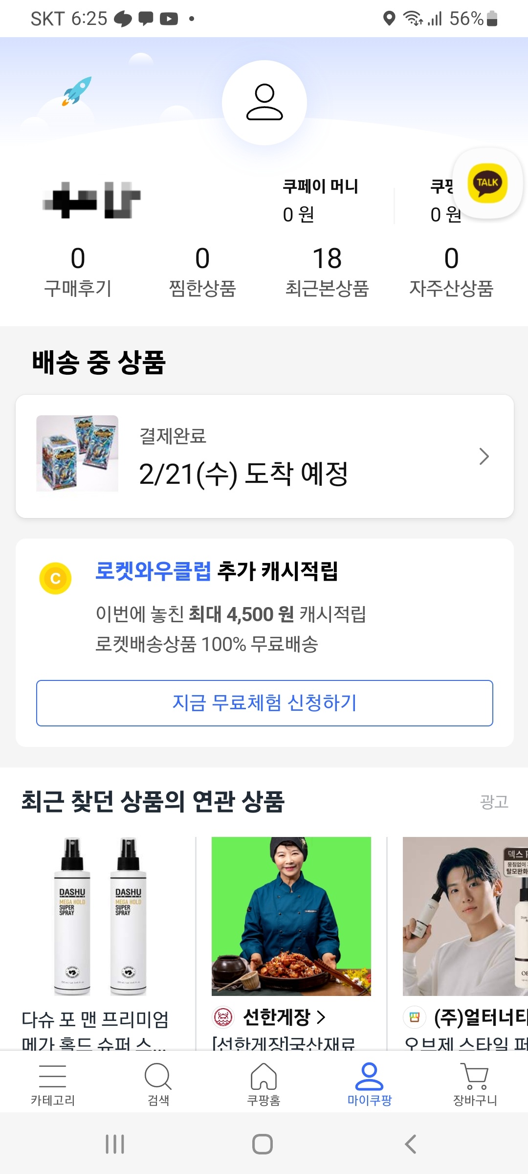Open DASHU super spray product image

[100, 916]
